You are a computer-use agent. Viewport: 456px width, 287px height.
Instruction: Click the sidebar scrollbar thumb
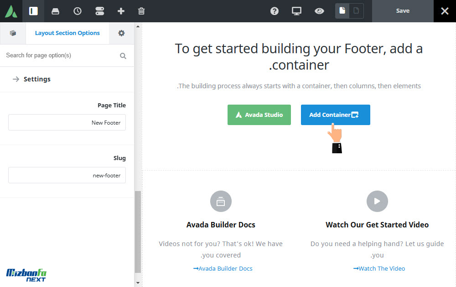coord(138,232)
